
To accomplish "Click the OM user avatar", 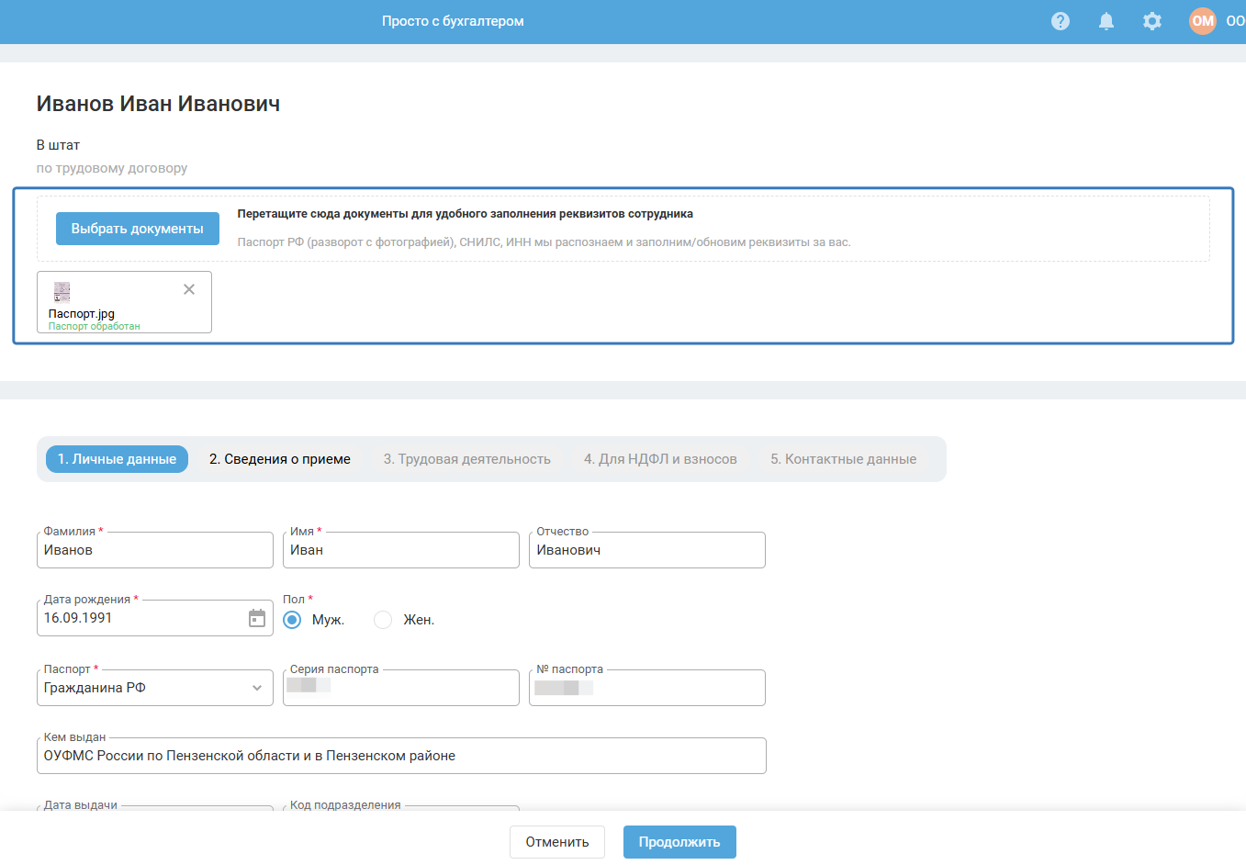I will click(x=1203, y=21).
